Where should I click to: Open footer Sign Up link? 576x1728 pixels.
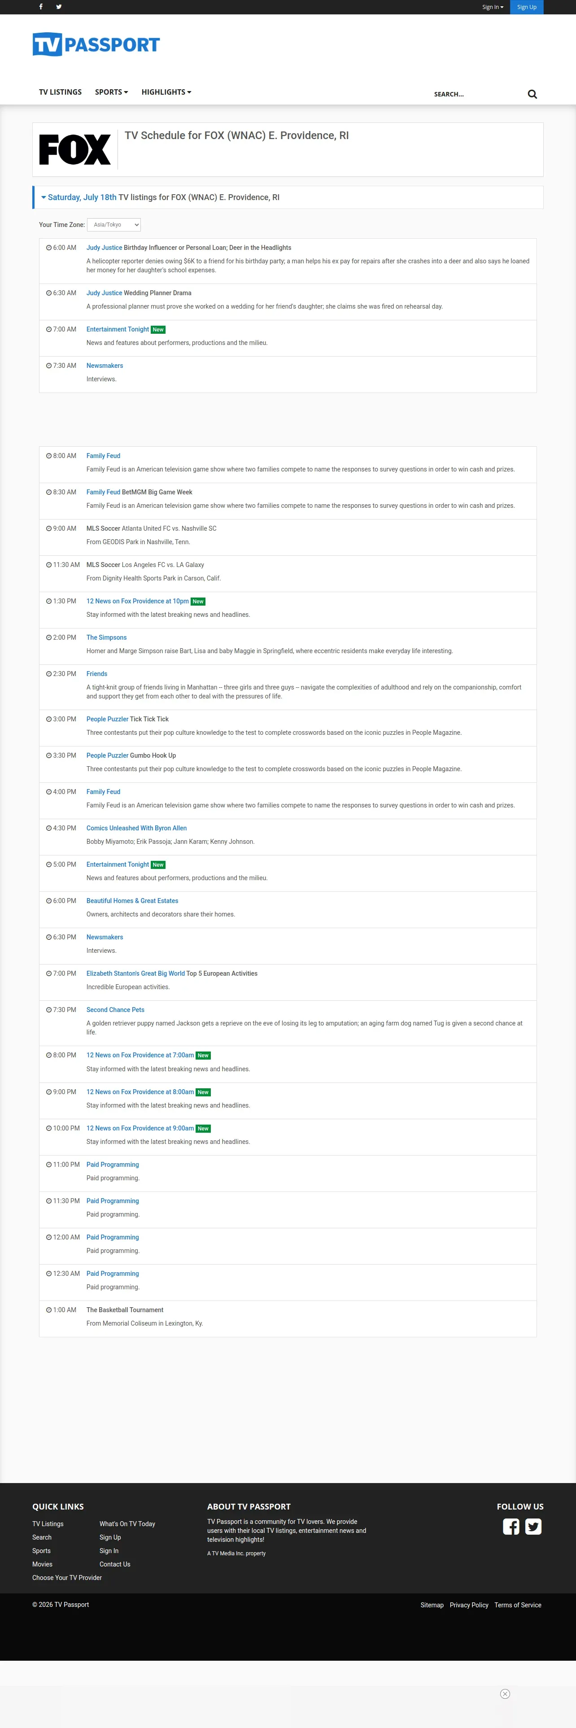[x=111, y=1537]
